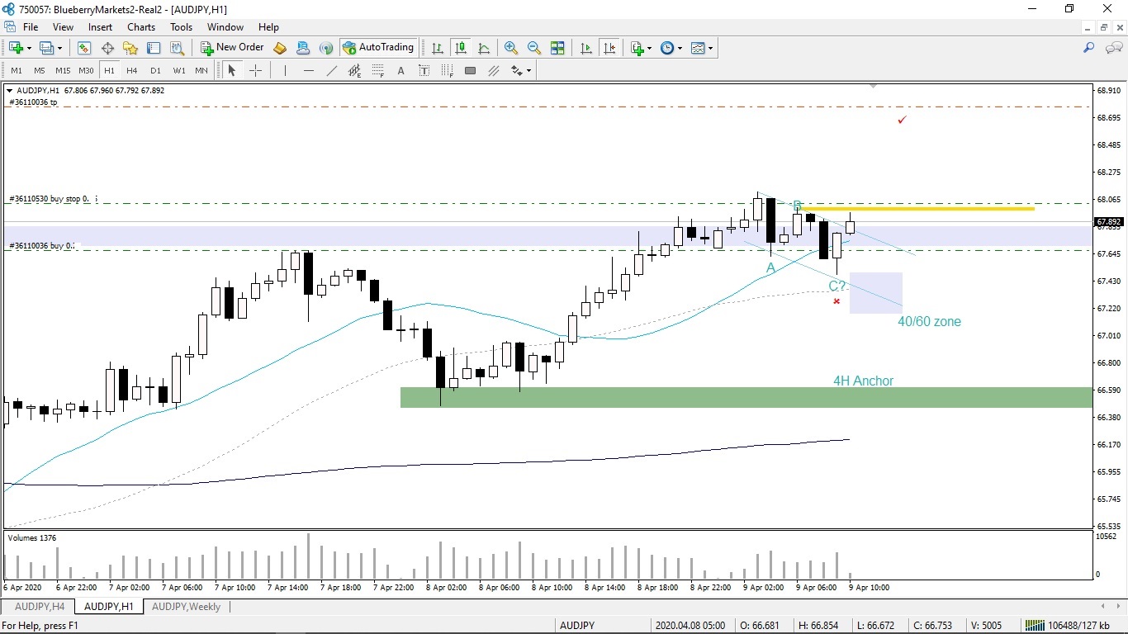Select the green 4H Anchor rectangle
This screenshot has height=634, width=1128.
(x=746, y=397)
